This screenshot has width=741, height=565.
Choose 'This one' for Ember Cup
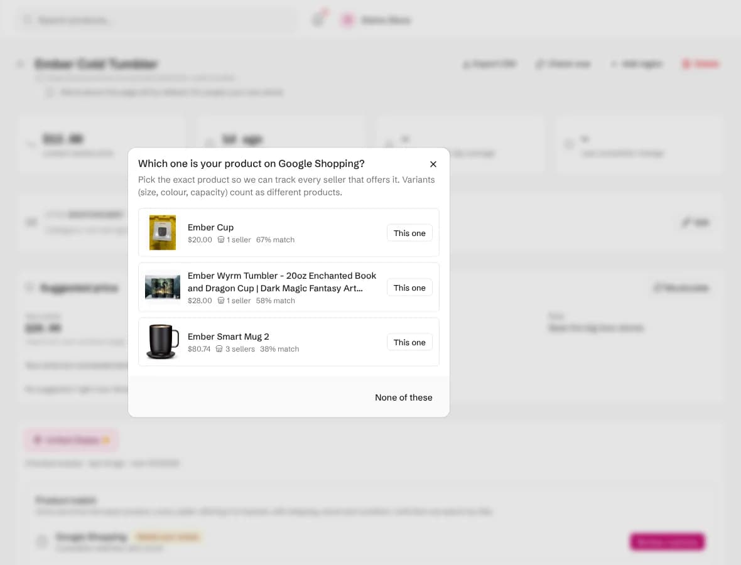click(409, 233)
